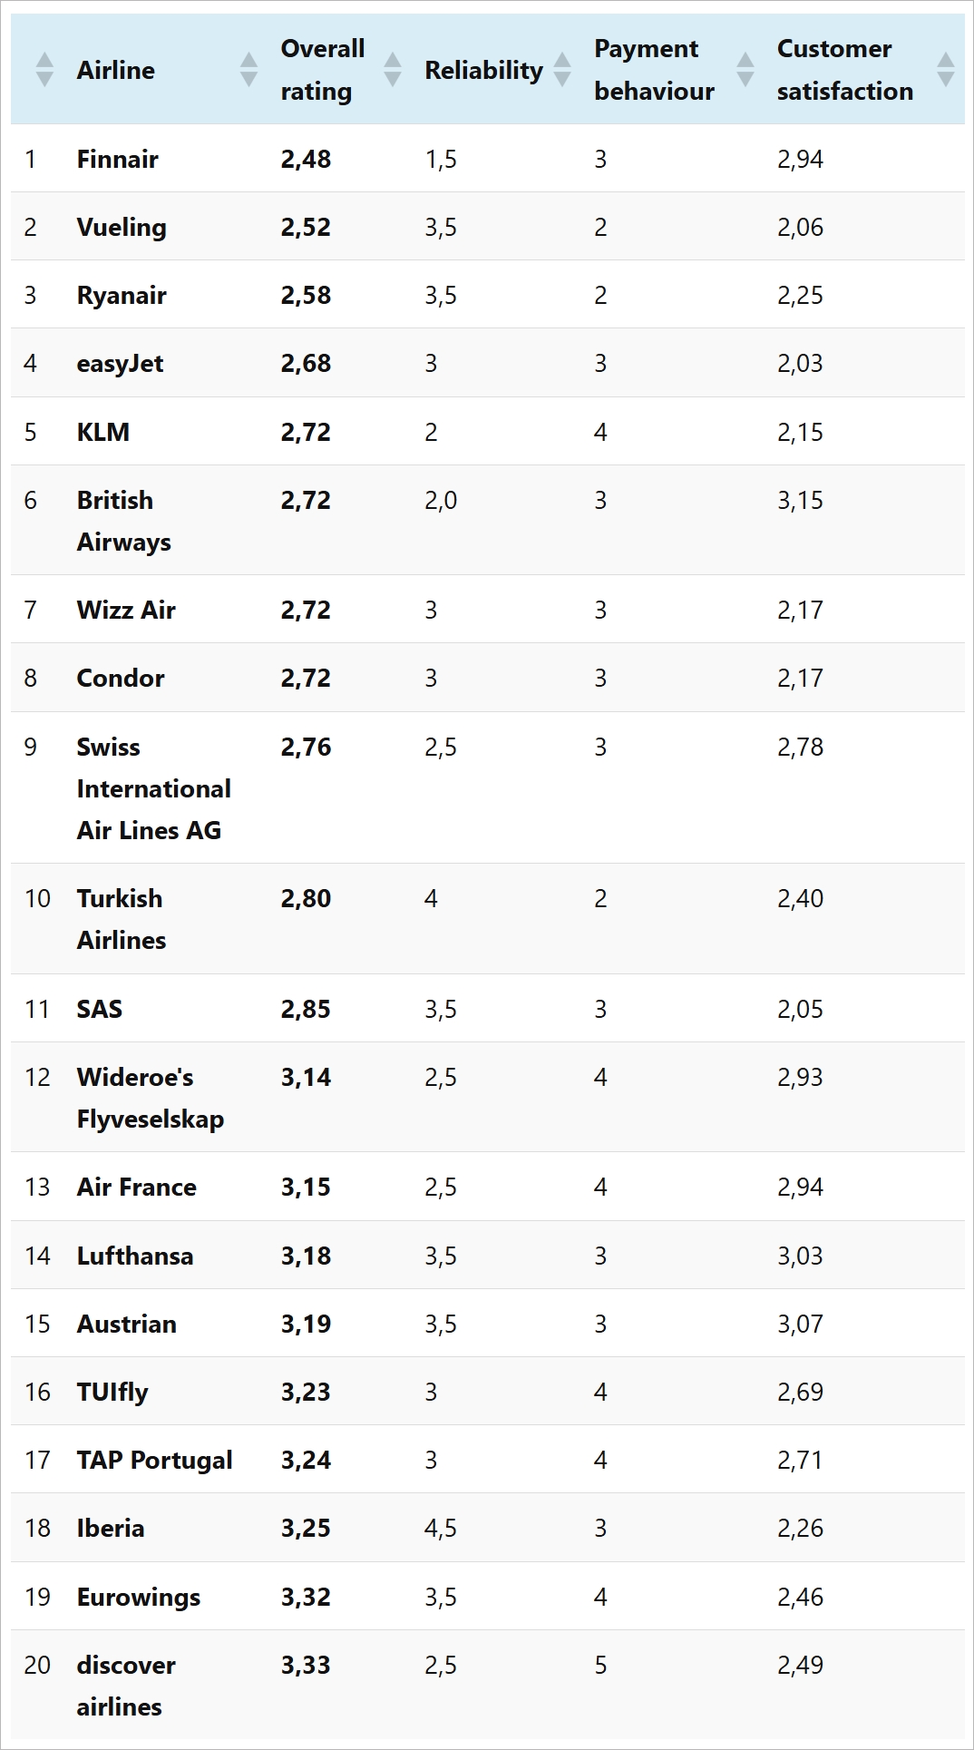This screenshot has height=1750, width=974.
Task: Click Wideroe's Flyveselskap airline name
Action: pyautogui.click(x=150, y=1098)
